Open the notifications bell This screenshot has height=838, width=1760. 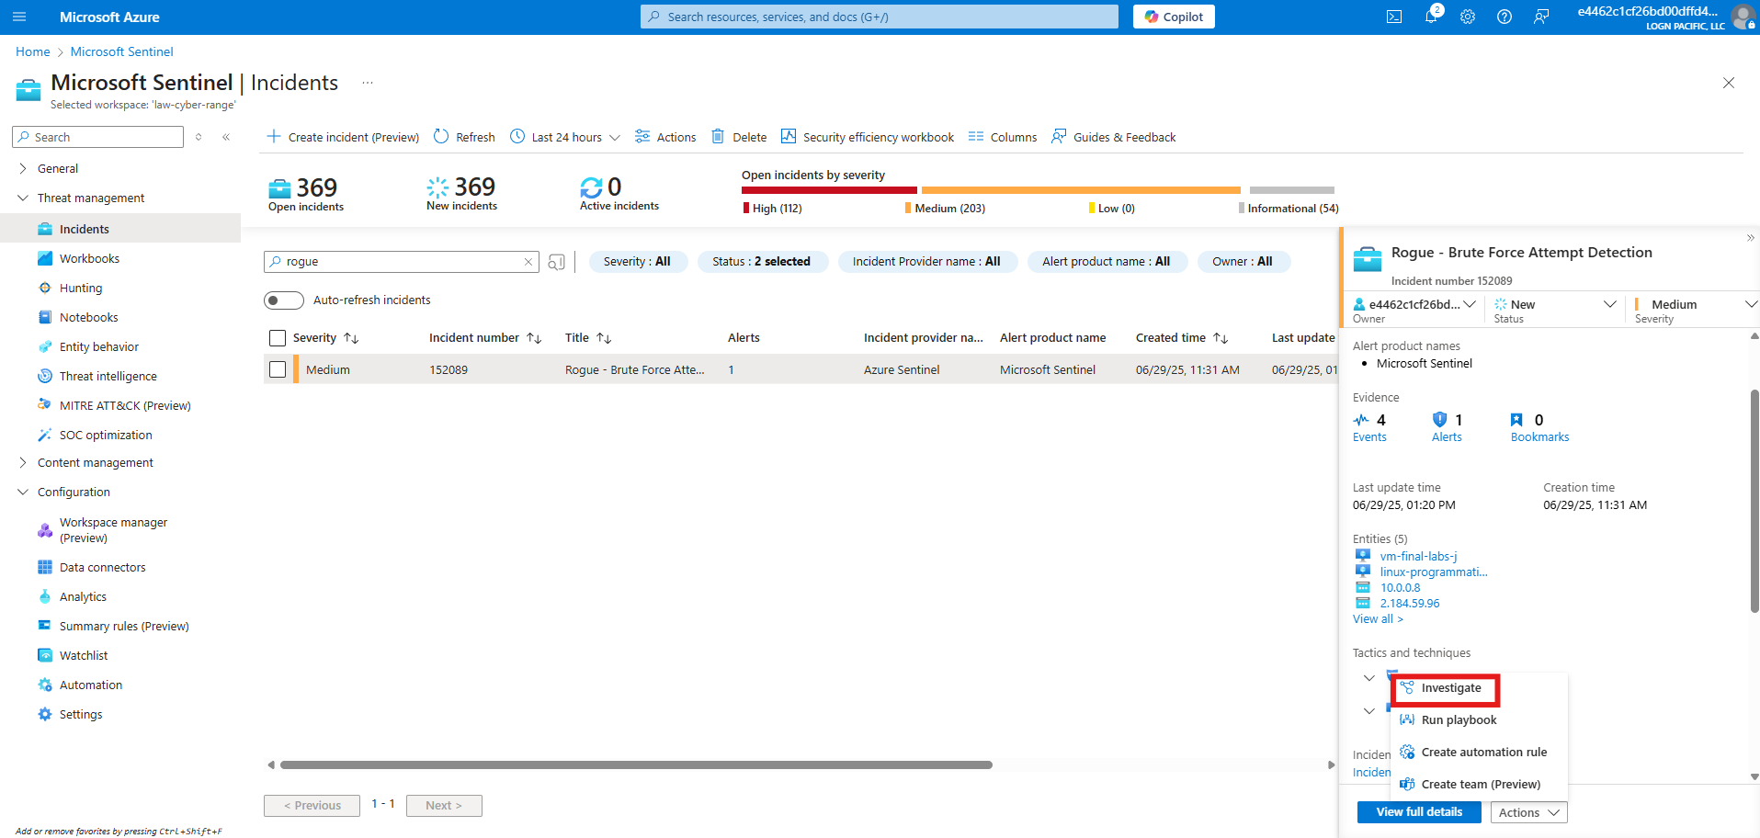point(1431,17)
